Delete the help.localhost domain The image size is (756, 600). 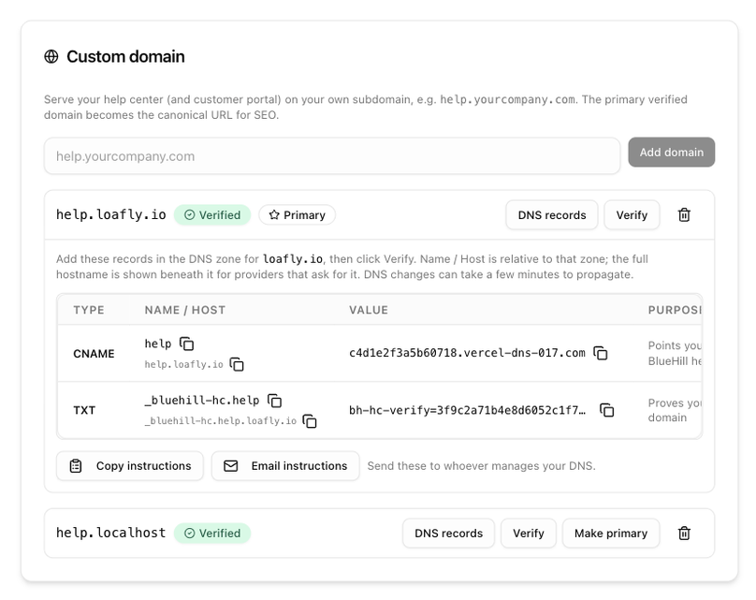684,534
